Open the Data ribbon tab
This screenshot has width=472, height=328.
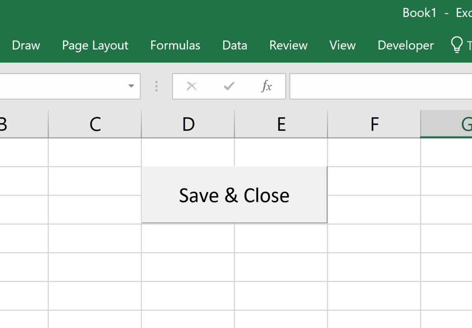click(234, 45)
